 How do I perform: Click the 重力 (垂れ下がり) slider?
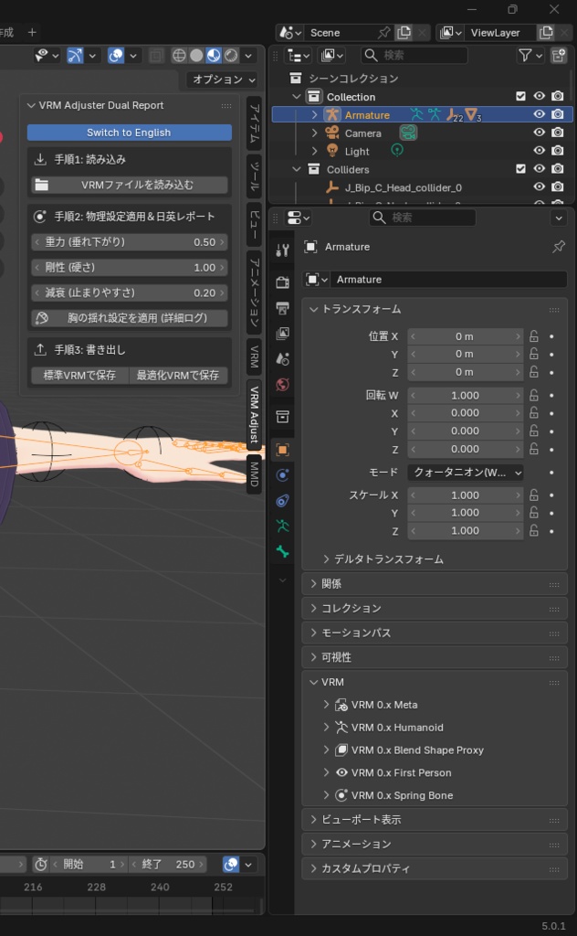130,241
